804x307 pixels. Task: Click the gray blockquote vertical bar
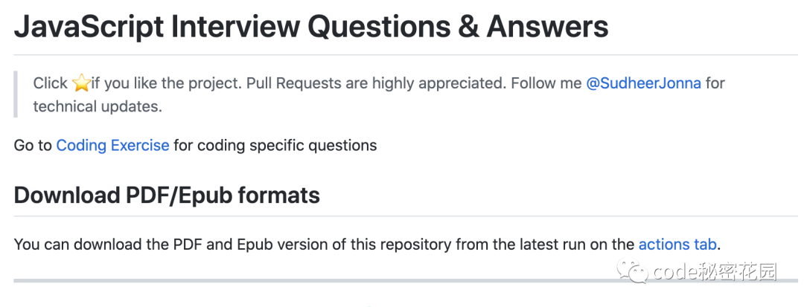16,94
